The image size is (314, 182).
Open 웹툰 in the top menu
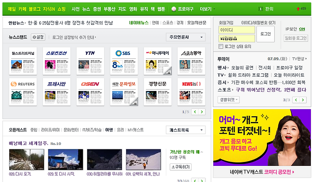(161, 9)
